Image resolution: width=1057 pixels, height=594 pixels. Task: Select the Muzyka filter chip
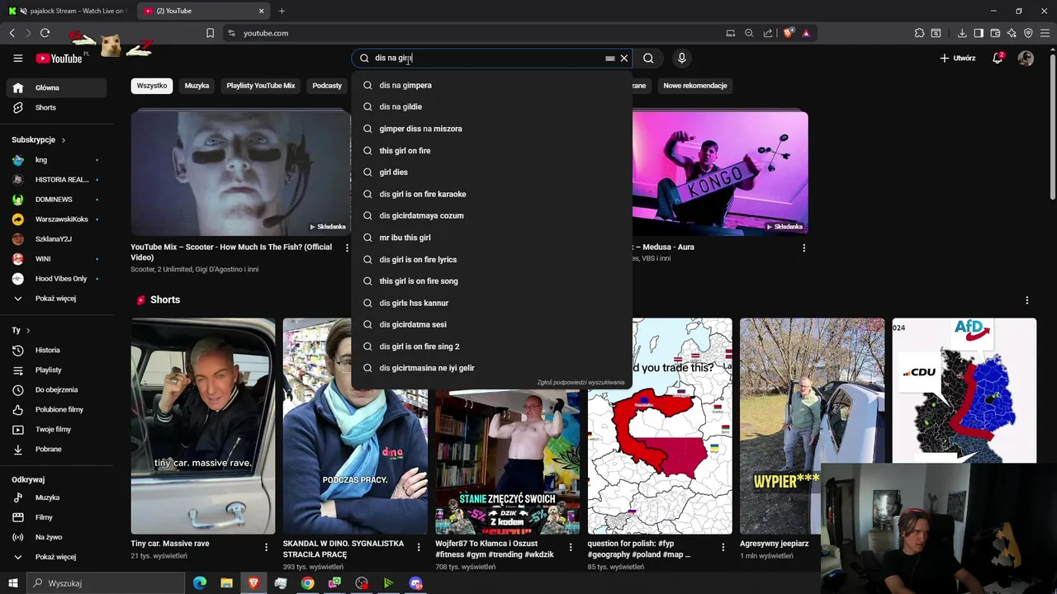[x=197, y=86]
